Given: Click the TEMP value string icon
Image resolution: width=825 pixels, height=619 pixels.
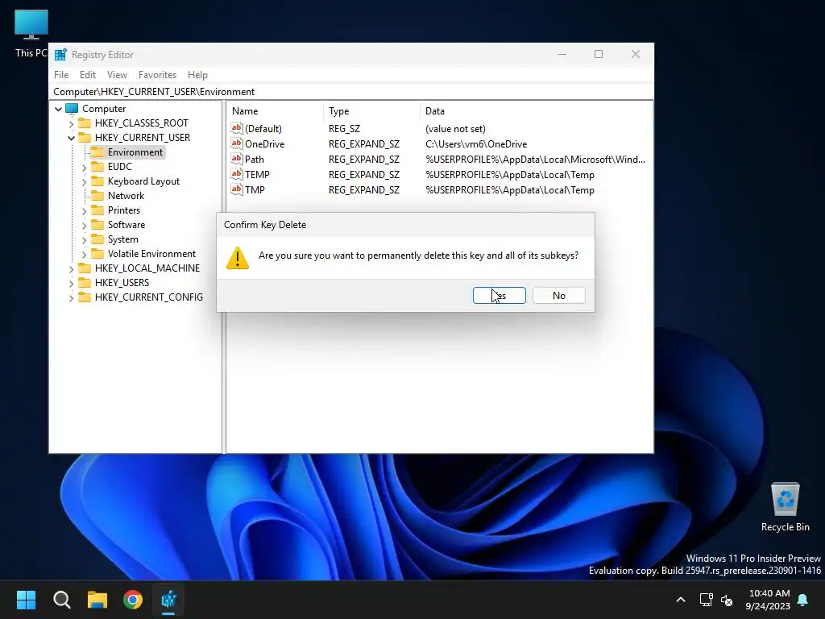Looking at the screenshot, I should pos(237,174).
